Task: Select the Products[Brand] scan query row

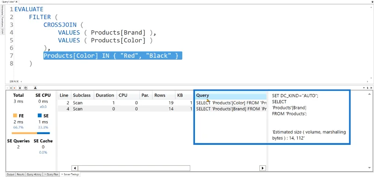Action: 162,109
